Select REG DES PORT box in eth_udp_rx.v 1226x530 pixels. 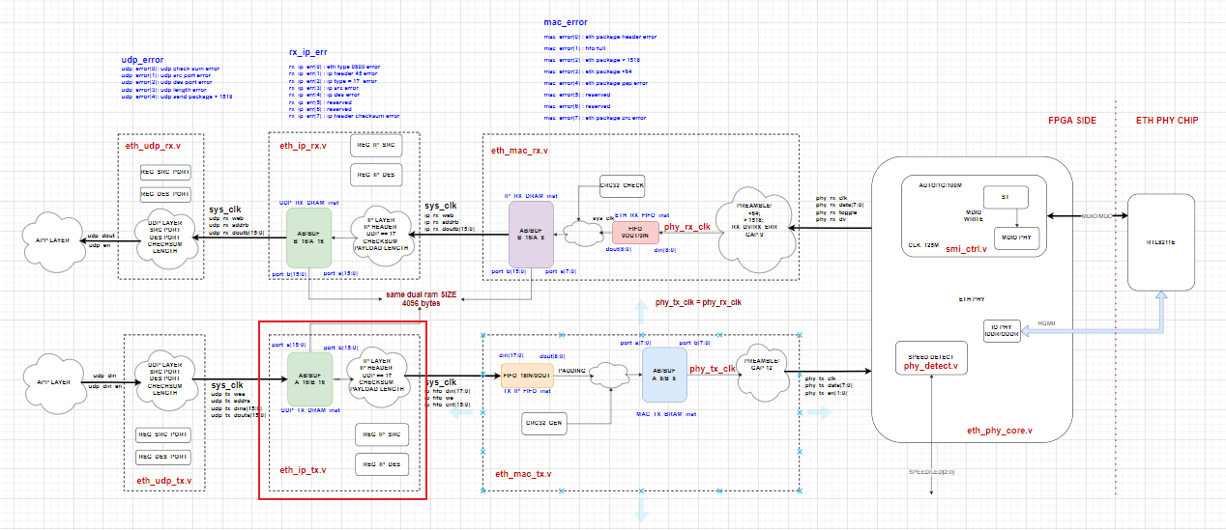tap(165, 195)
